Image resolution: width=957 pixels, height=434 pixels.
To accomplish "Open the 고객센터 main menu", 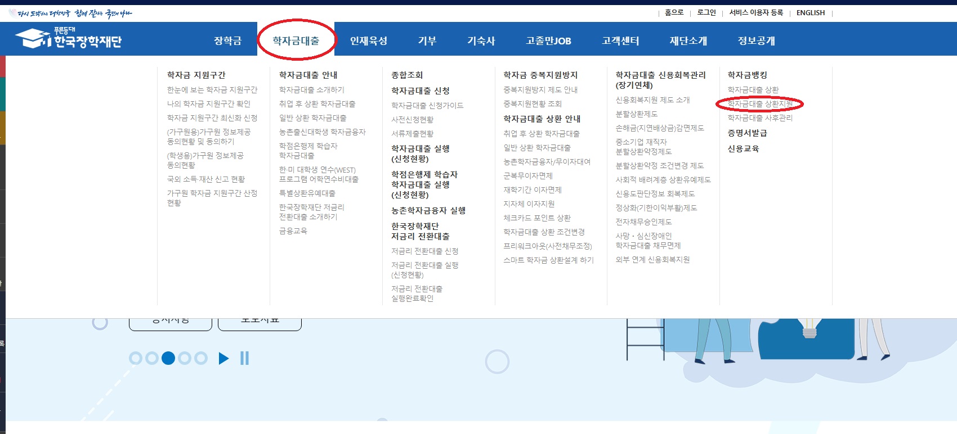I will (620, 40).
